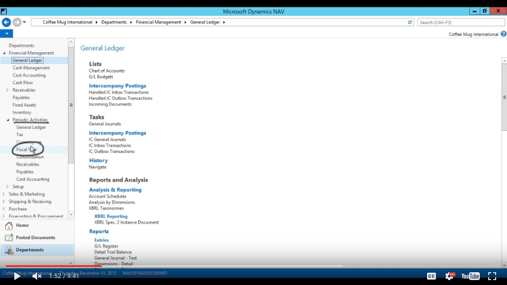
Task: Select Inventory in navigation tree
Action: pos(22,112)
